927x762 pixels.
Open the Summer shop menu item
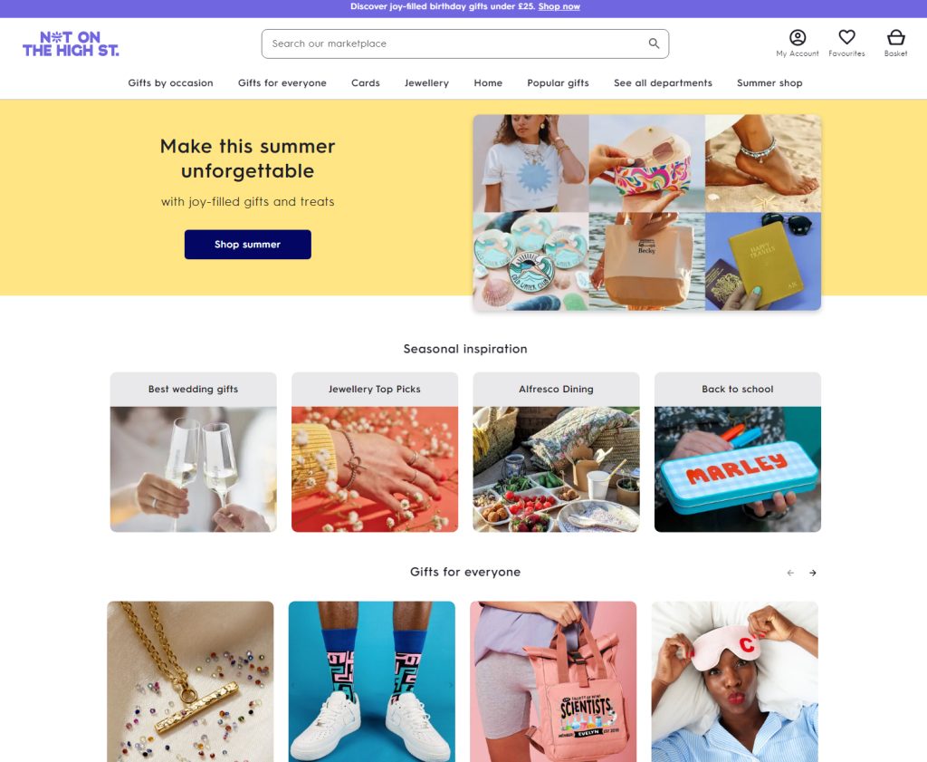pos(769,82)
